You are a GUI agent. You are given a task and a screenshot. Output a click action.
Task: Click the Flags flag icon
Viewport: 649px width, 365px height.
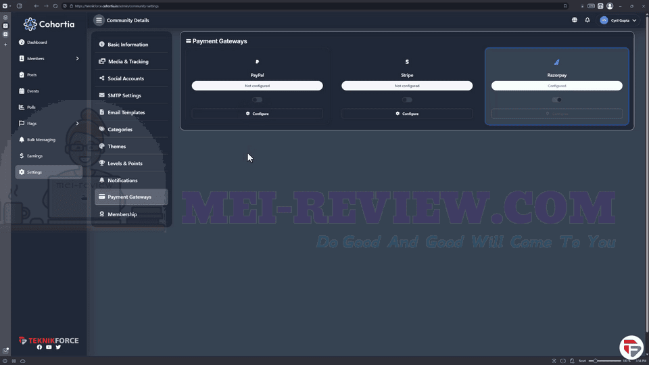tap(22, 123)
